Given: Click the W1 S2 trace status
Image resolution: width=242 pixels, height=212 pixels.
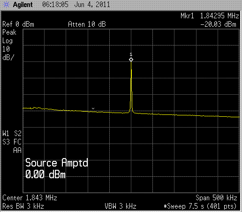Looking at the screenshot, I should tap(12, 134).
